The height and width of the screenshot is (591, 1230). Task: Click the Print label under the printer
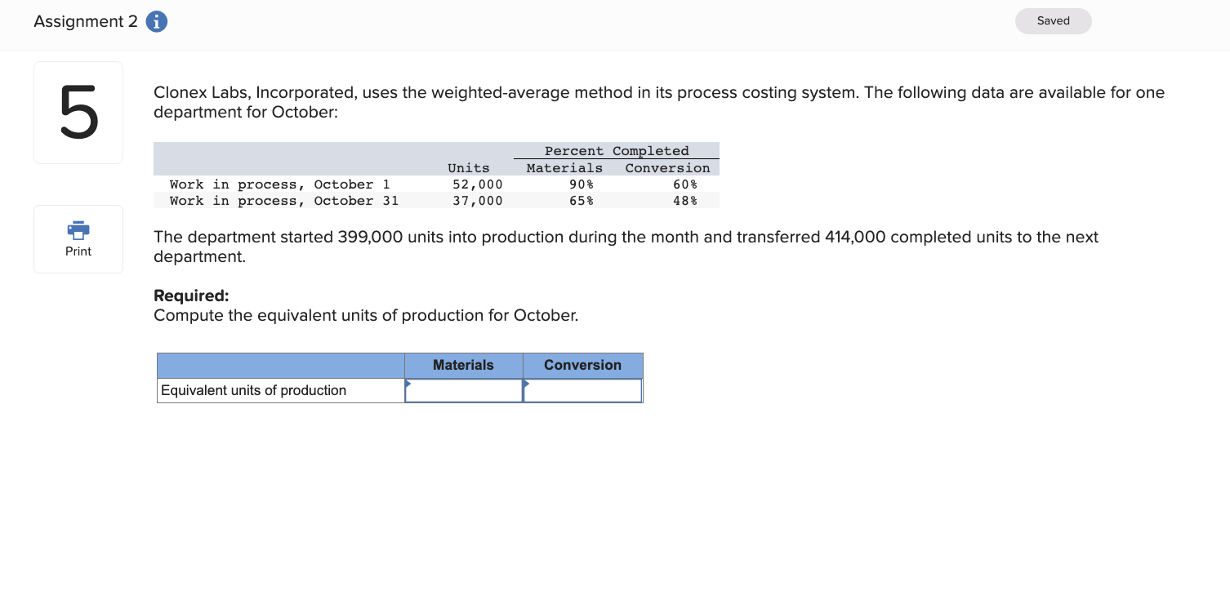(x=78, y=251)
